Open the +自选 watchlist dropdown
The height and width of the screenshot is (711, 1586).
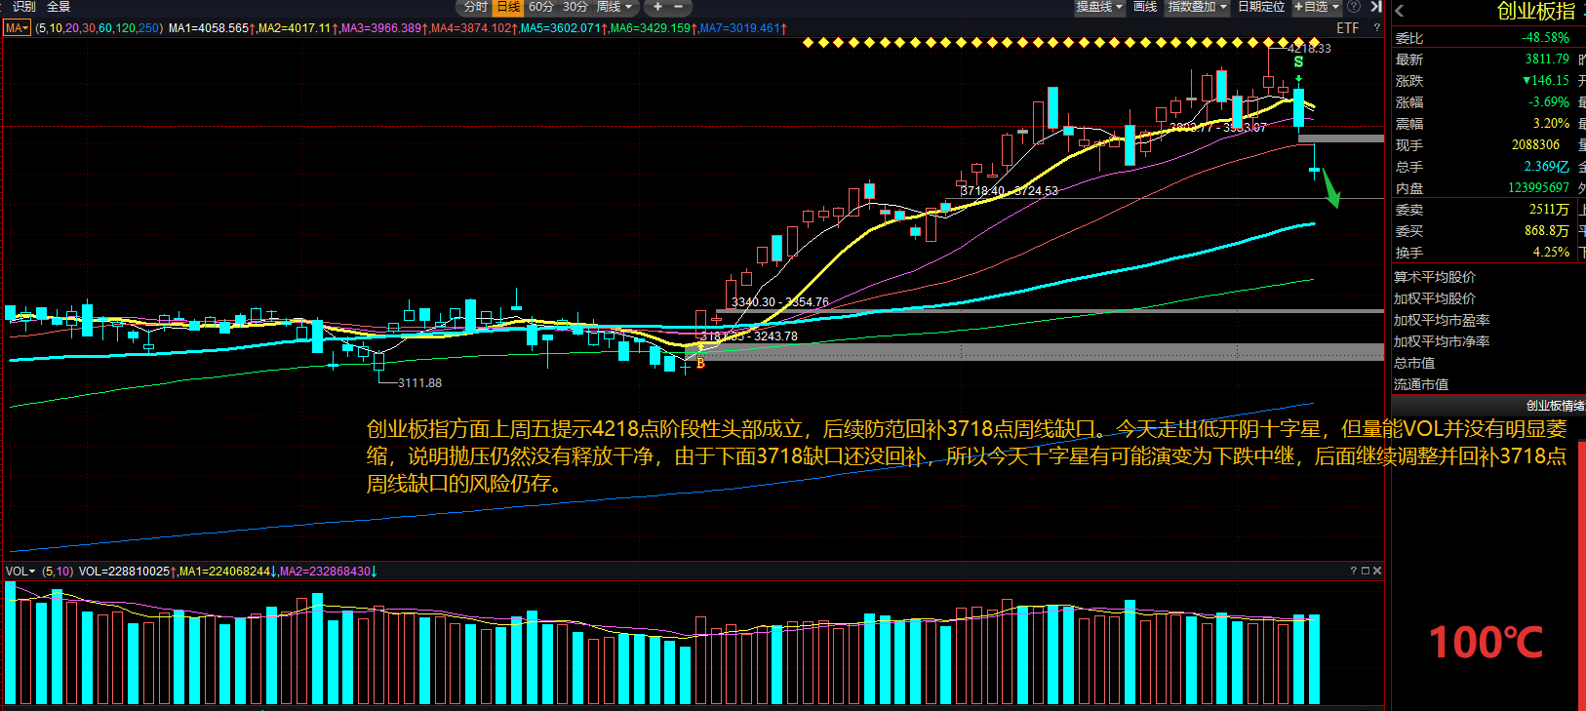tap(1317, 7)
